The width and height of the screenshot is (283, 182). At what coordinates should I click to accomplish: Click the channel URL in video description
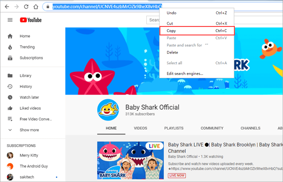[x=227, y=169]
